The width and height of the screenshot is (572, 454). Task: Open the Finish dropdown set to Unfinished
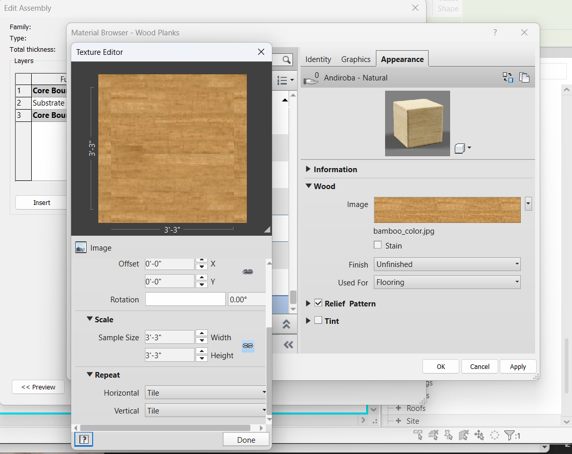(447, 264)
